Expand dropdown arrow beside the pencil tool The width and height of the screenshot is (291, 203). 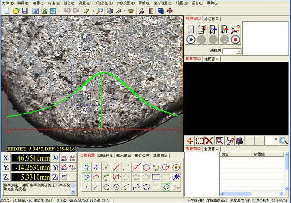(94, 10)
